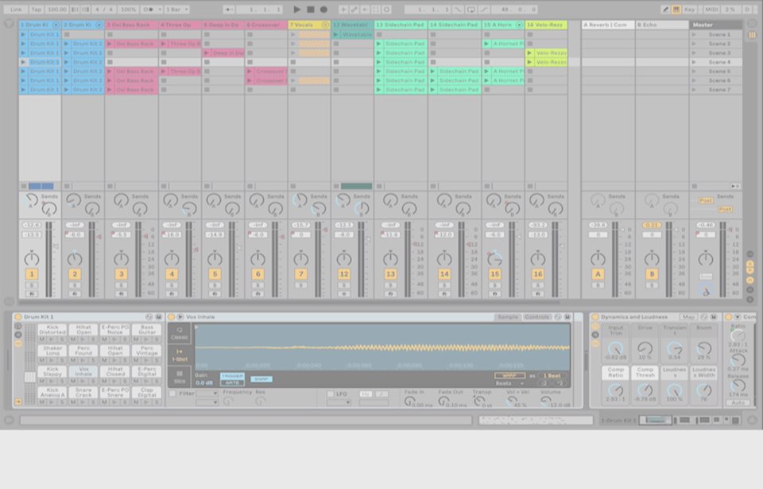763x489 pixels.
Task: Expand the 1 Drum Kit track fold arrow
Action: [55, 25]
